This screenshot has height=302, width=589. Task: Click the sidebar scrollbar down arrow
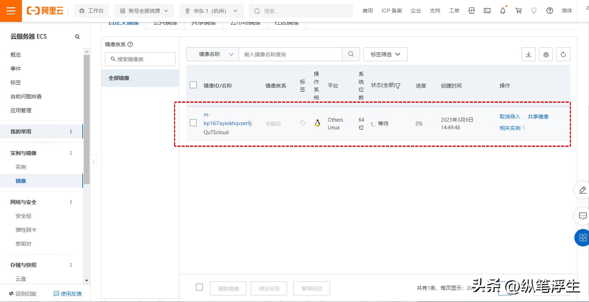click(x=87, y=280)
